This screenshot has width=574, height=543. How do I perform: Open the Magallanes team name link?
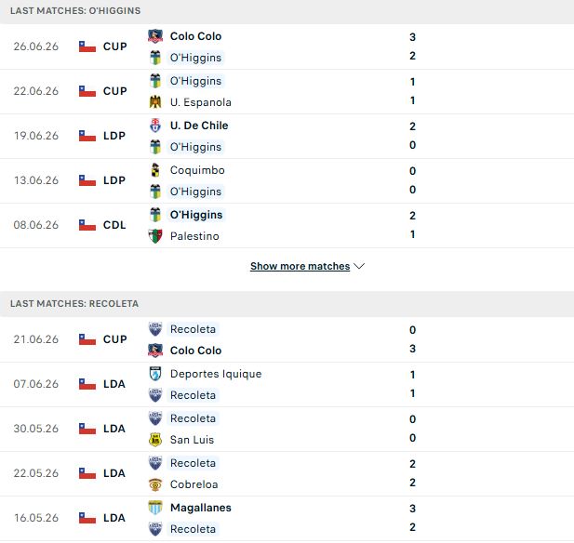(x=201, y=508)
